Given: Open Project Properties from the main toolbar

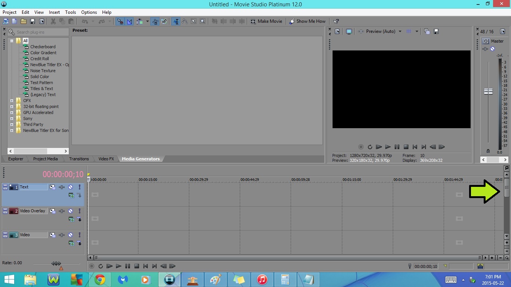Looking at the screenshot, I should point(42,21).
